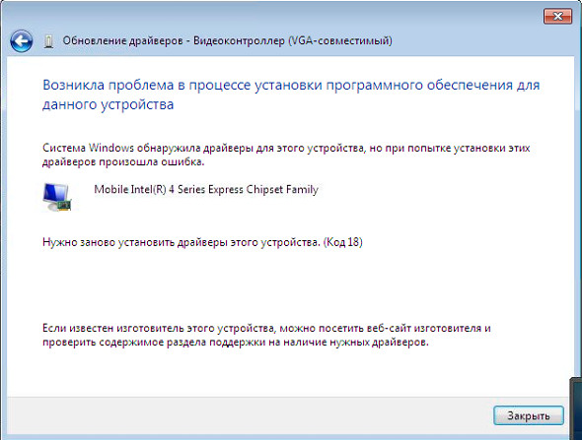
Task: Go back with the blue arrow button
Action: [21, 40]
